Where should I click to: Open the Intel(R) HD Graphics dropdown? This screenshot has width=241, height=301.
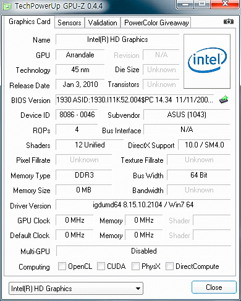pyautogui.click(x=76, y=289)
